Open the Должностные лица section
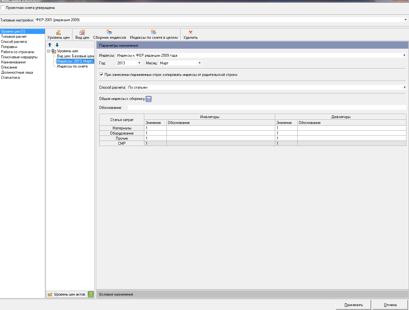The height and width of the screenshot is (310, 409). [x=17, y=72]
